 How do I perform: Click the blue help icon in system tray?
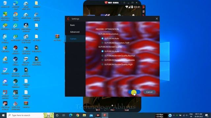tap(170, 115)
